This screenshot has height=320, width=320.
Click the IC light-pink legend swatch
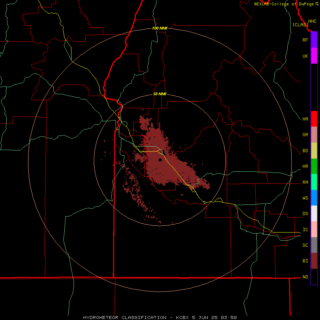[x=314, y=229]
